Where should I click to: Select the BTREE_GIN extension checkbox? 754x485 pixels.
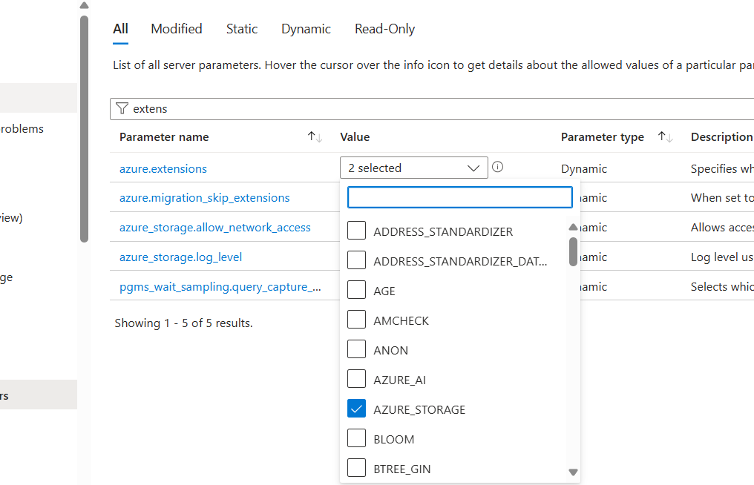(356, 468)
